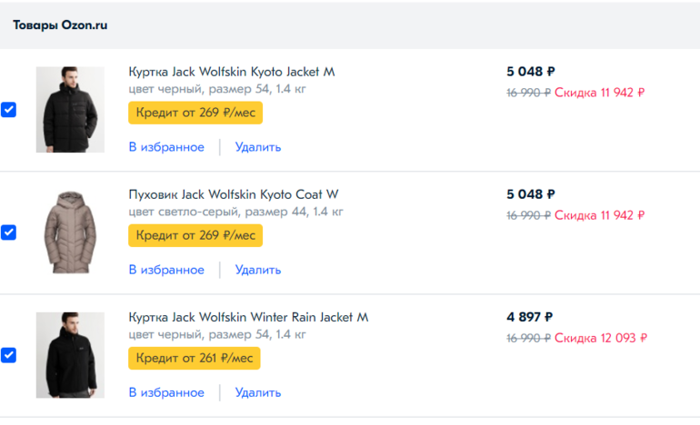Viewport: 700px width, 425px height.
Task: Open the Winter Rain Jacket M photo
Action: [x=70, y=355]
